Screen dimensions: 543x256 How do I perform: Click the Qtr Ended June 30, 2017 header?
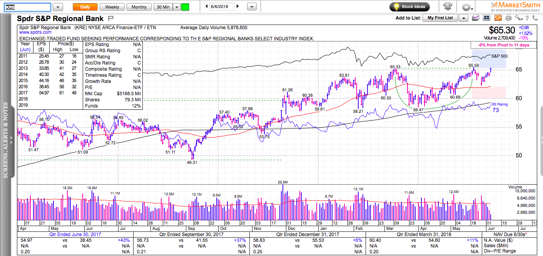pos(75,234)
